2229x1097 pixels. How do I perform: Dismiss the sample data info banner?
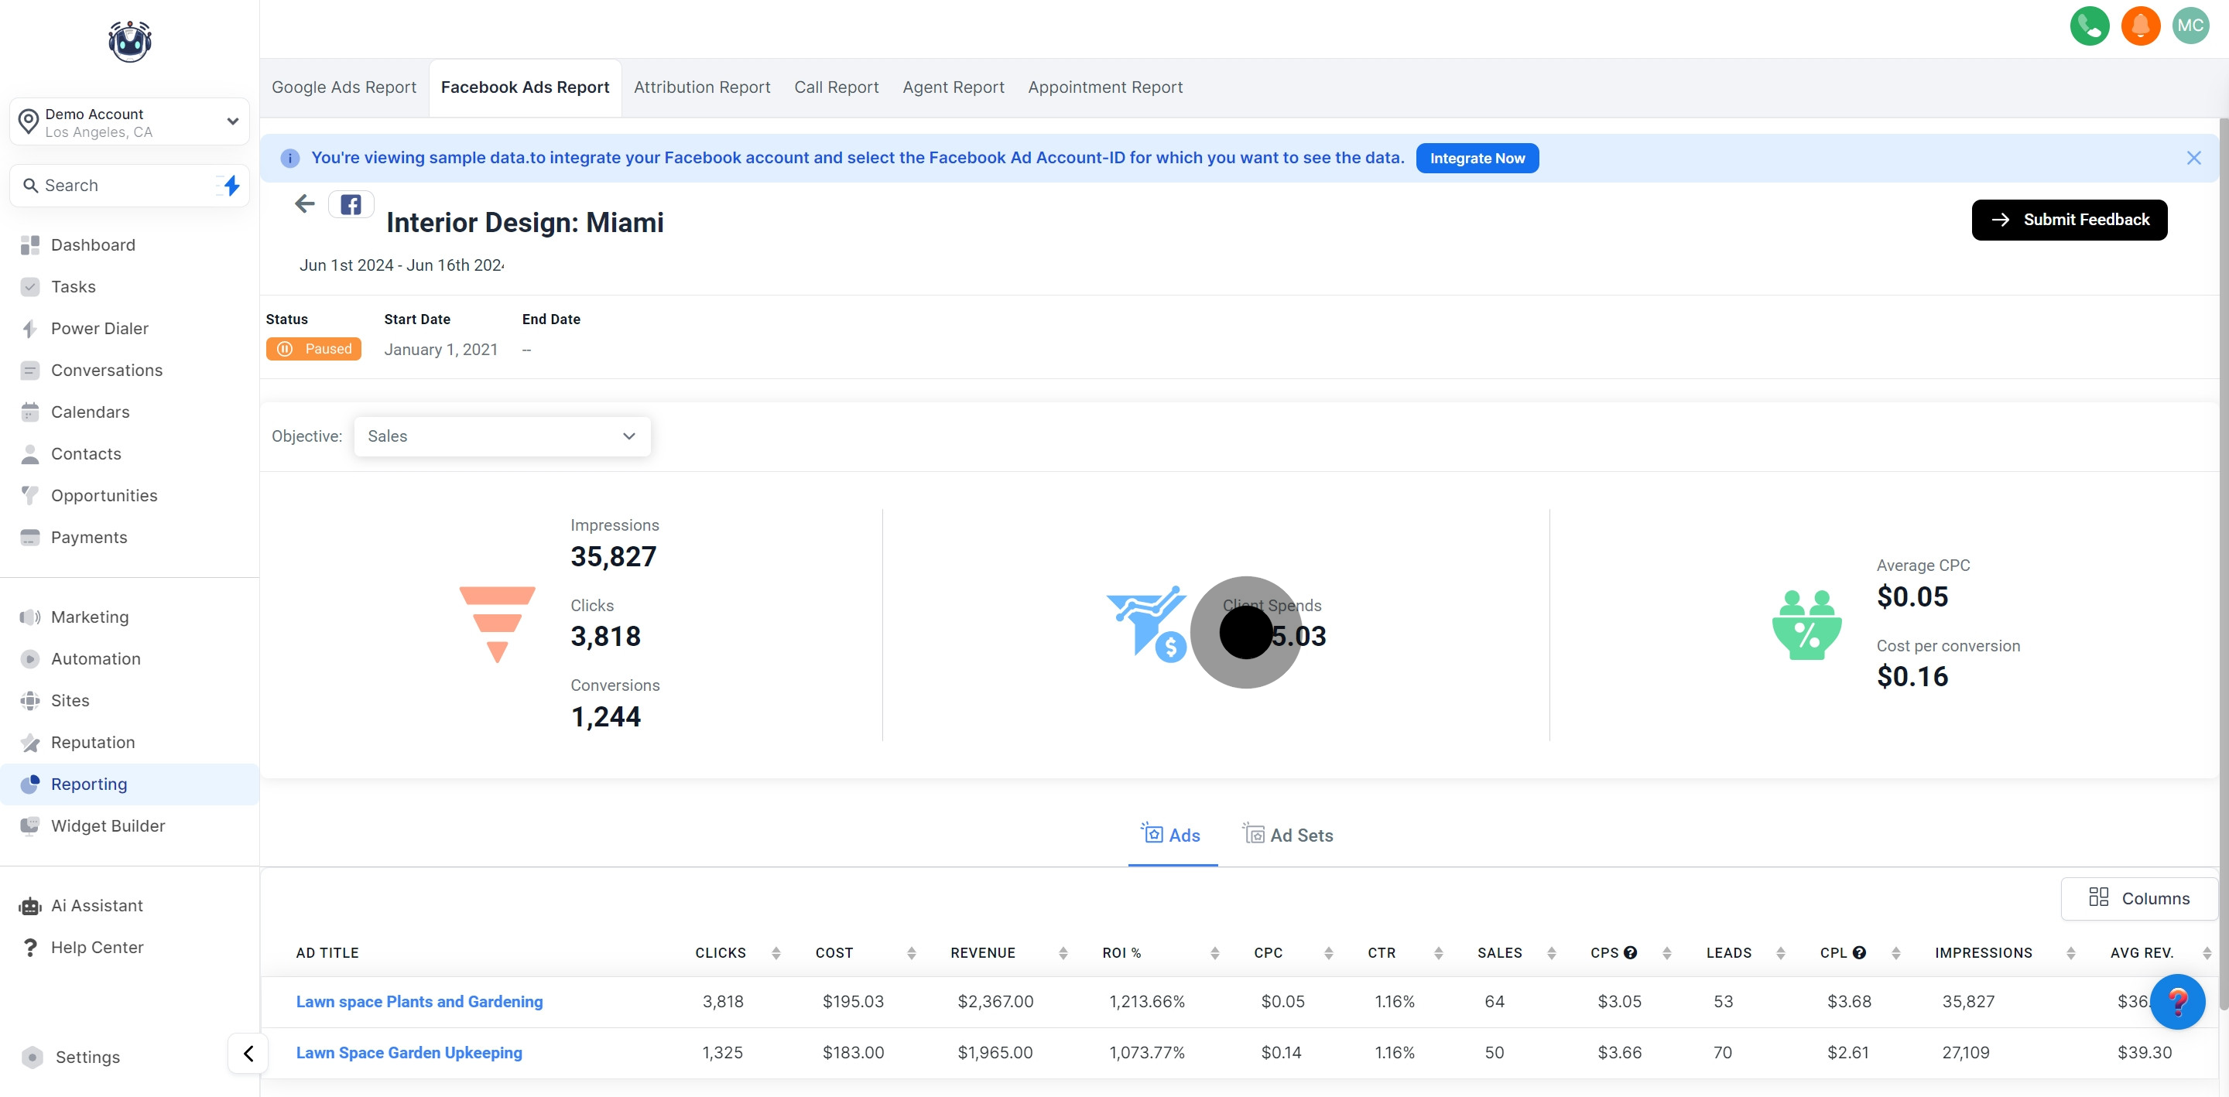pyautogui.click(x=2193, y=159)
